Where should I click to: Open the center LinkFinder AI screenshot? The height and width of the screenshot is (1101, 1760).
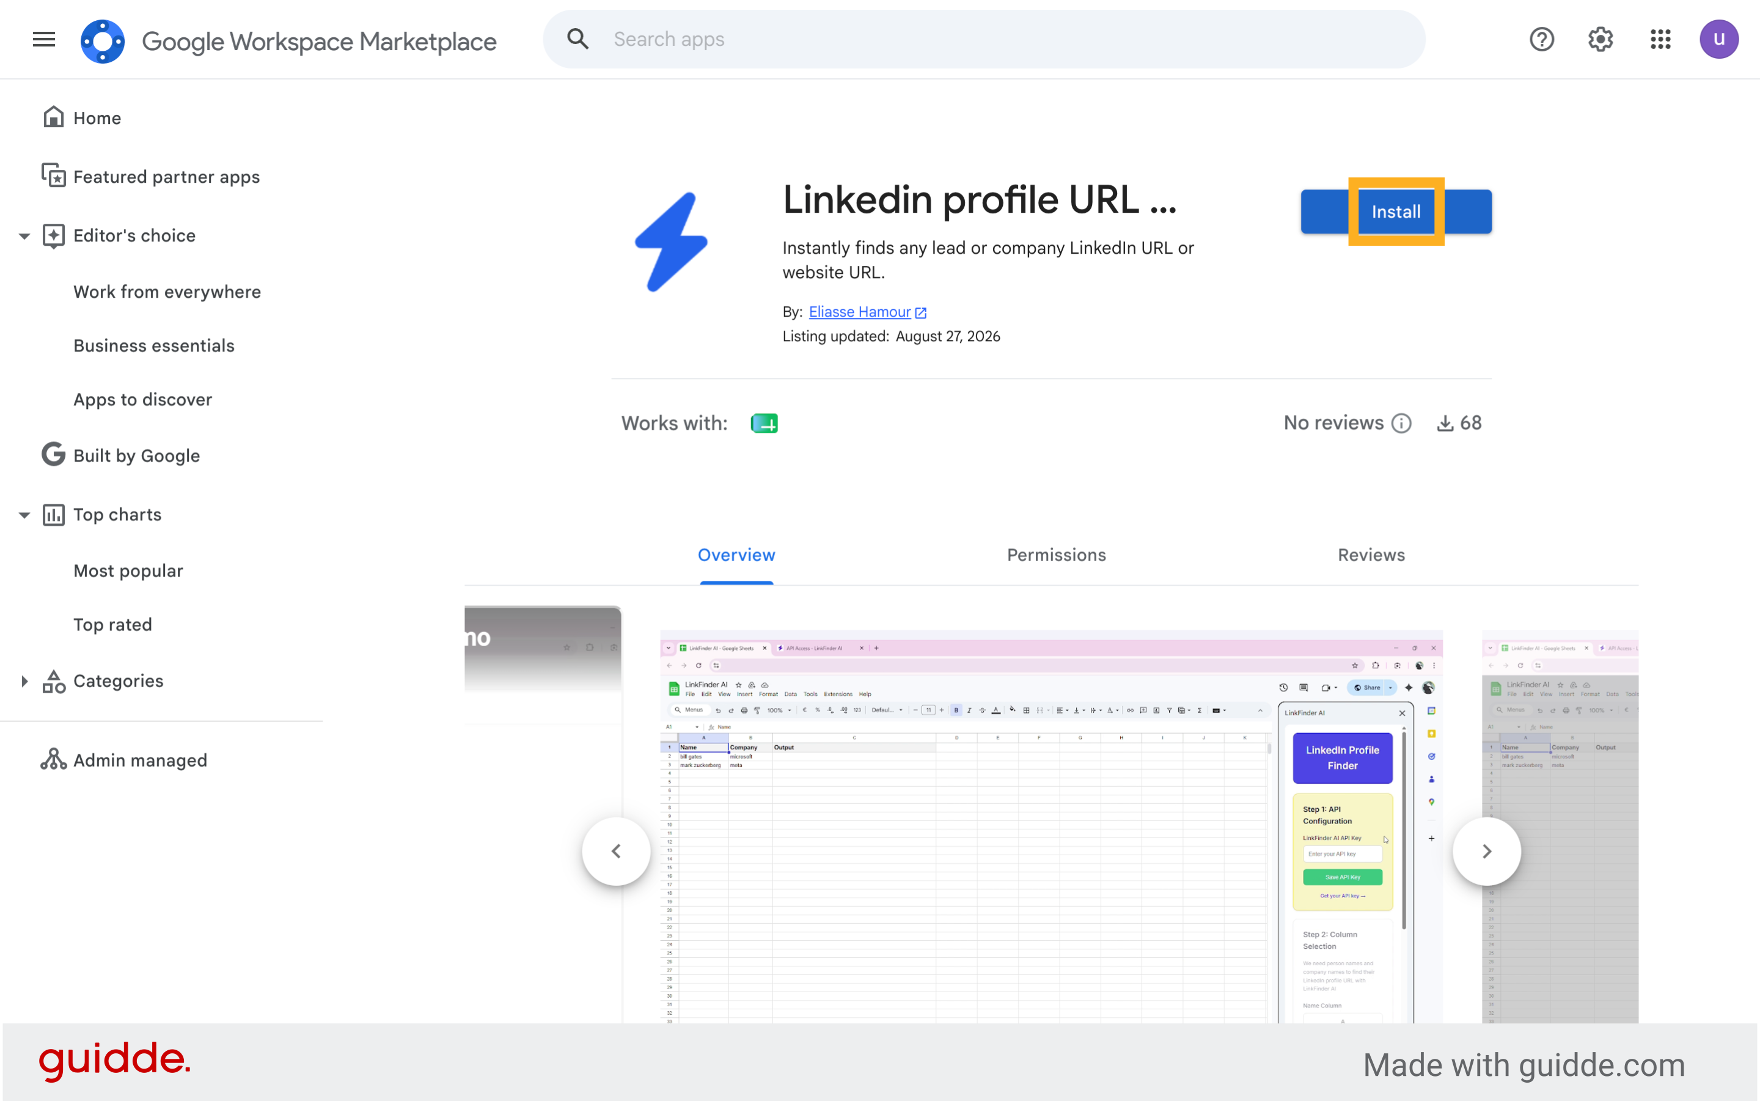click(x=1051, y=827)
